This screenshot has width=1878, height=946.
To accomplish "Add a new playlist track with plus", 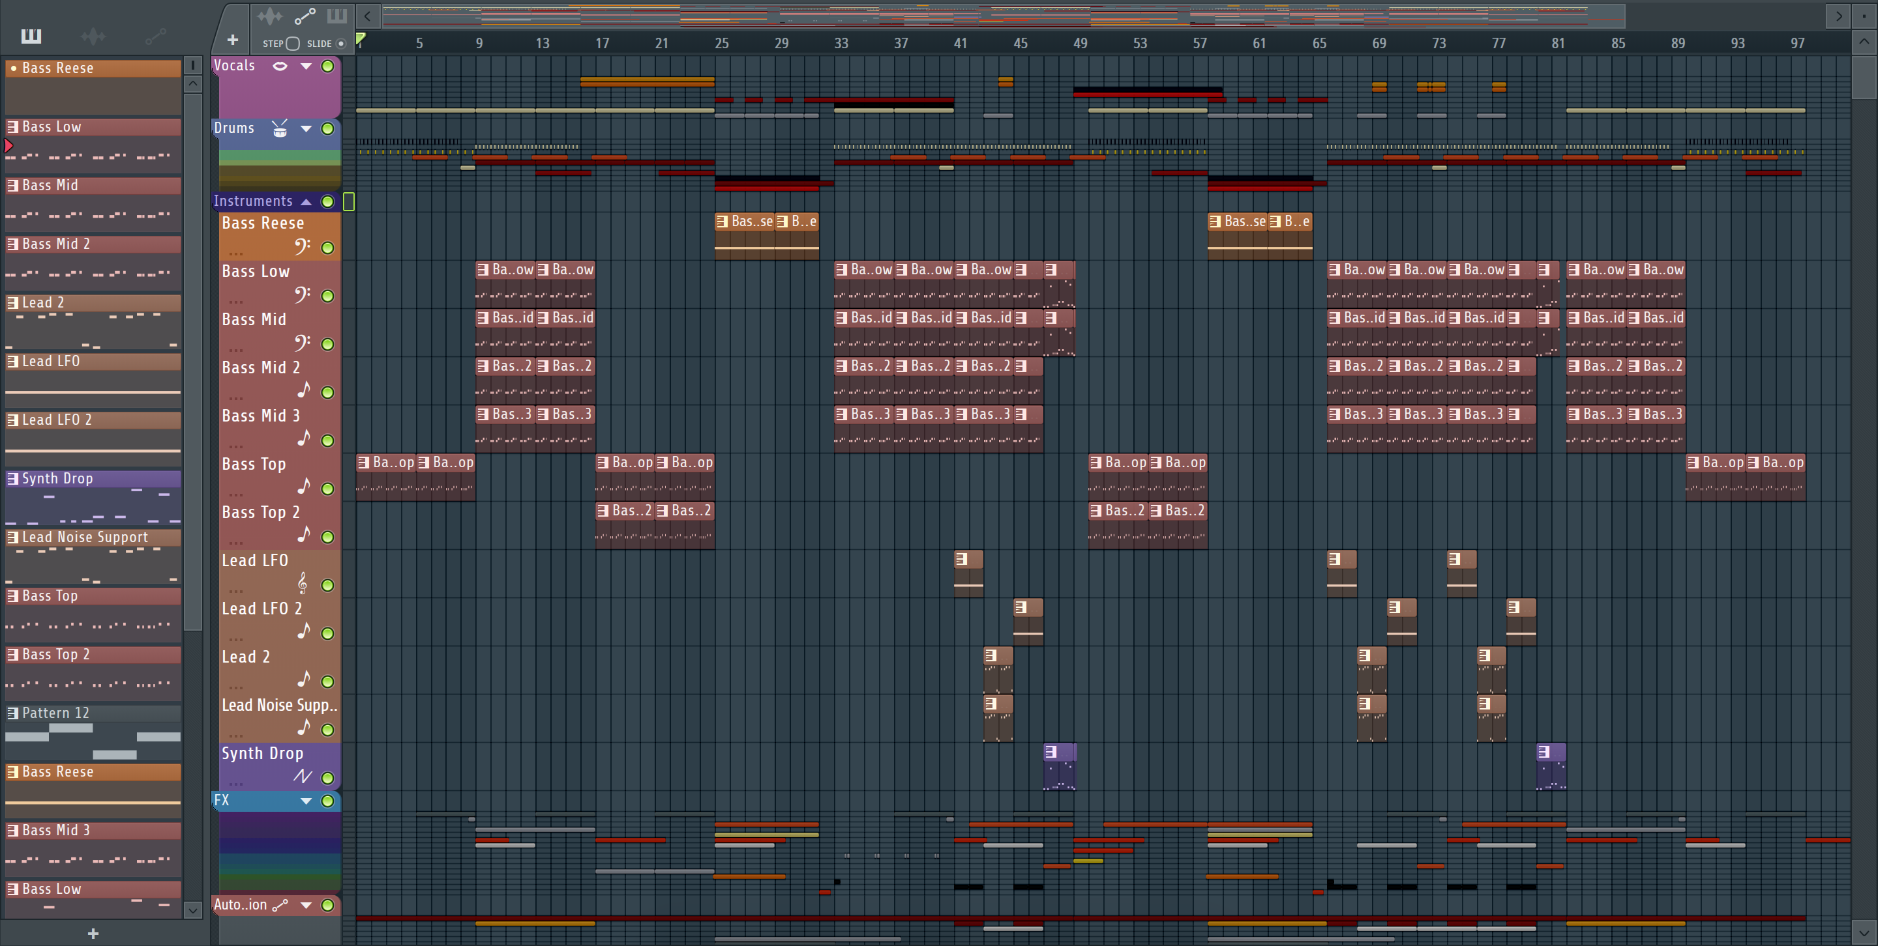I will tap(233, 40).
